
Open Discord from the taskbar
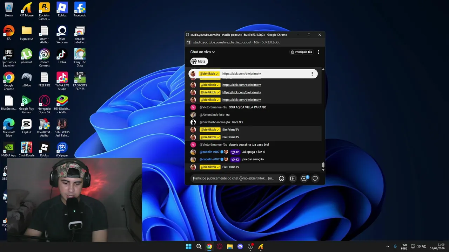tap(240, 246)
